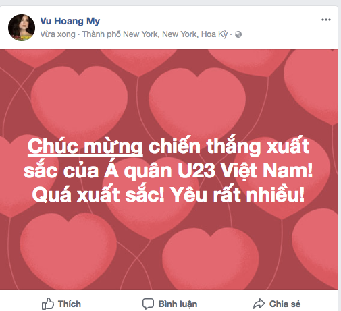Click the 'Á quân' words in the post
The image size is (341, 311).
click(x=138, y=171)
